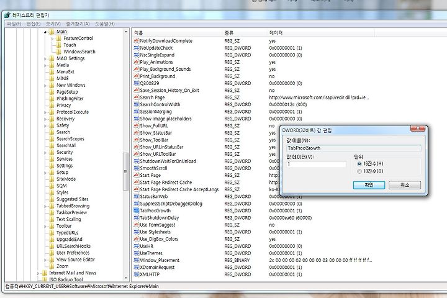Click the tree pane scroll down arrow

point(125,278)
